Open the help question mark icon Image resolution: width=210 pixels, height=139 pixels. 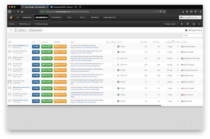click(194, 24)
